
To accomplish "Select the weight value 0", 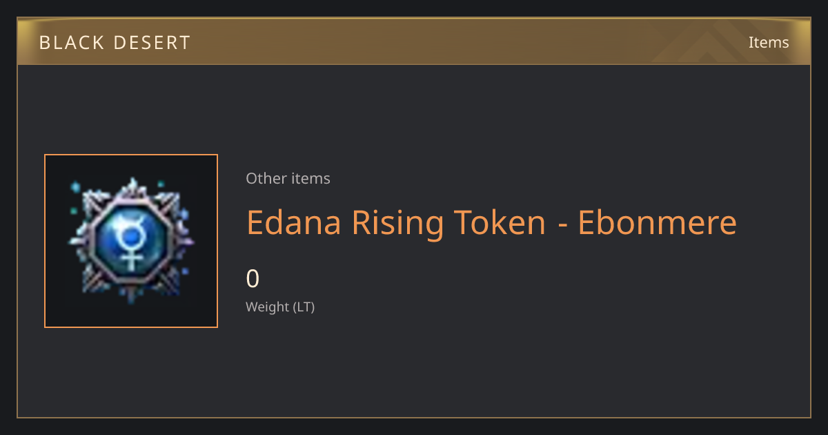I will (x=253, y=278).
